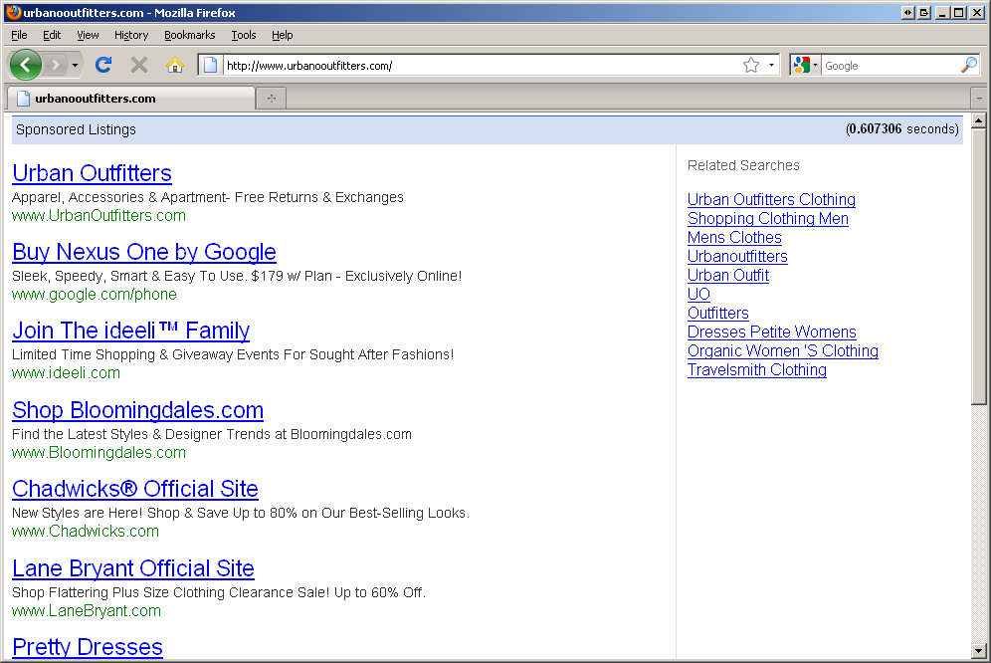Click related search Urban Outfit

click(x=728, y=275)
